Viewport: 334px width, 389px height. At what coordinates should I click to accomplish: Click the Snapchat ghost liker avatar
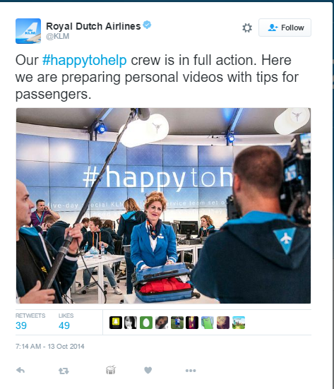click(116, 323)
